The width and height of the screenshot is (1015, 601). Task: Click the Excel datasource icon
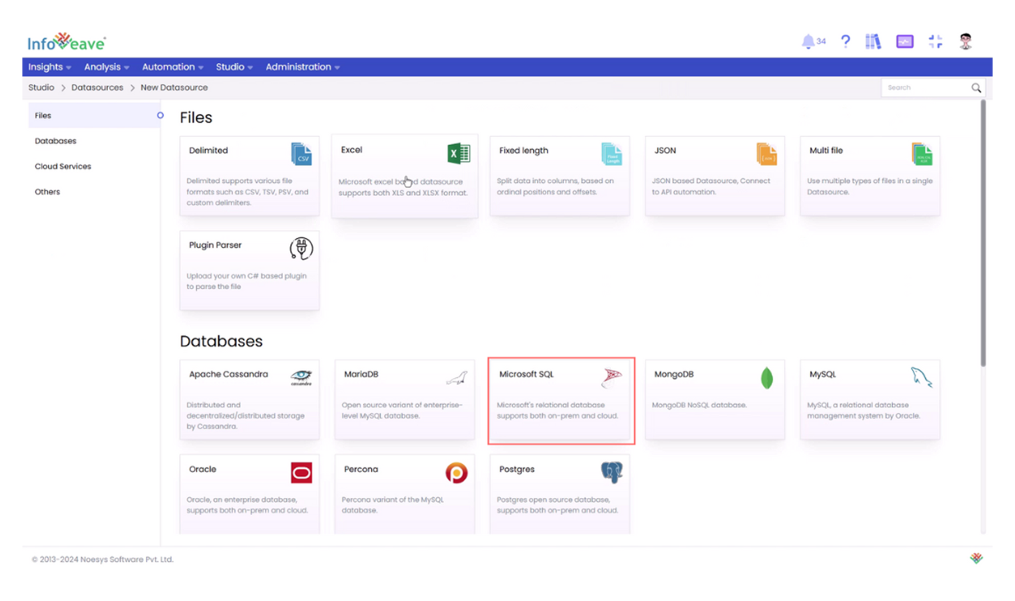pos(459,153)
